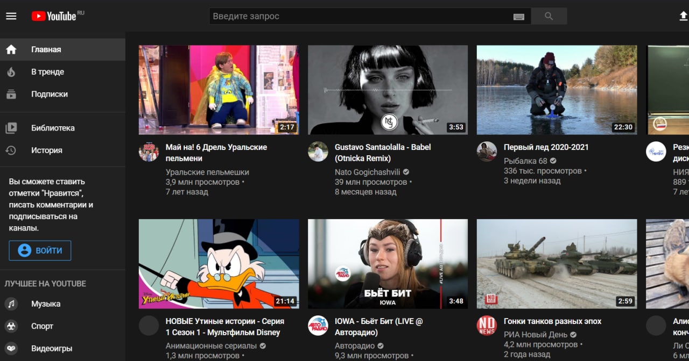
Task: Open title Gustavo Santaolalla - Babel (Otnicka Remix)
Action: point(383,153)
